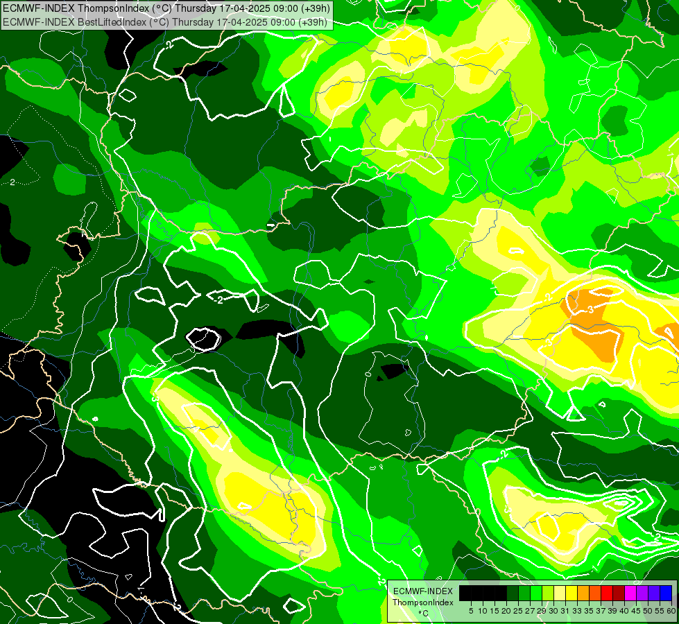
Task: Choose the red 37-39 legend swatch
Action: click(x=607, y=593)
